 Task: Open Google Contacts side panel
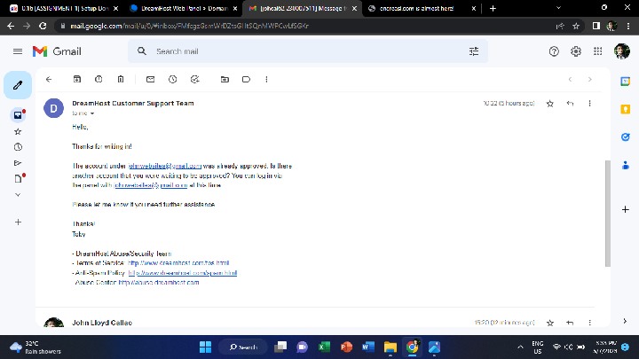[x=625, y=165]
